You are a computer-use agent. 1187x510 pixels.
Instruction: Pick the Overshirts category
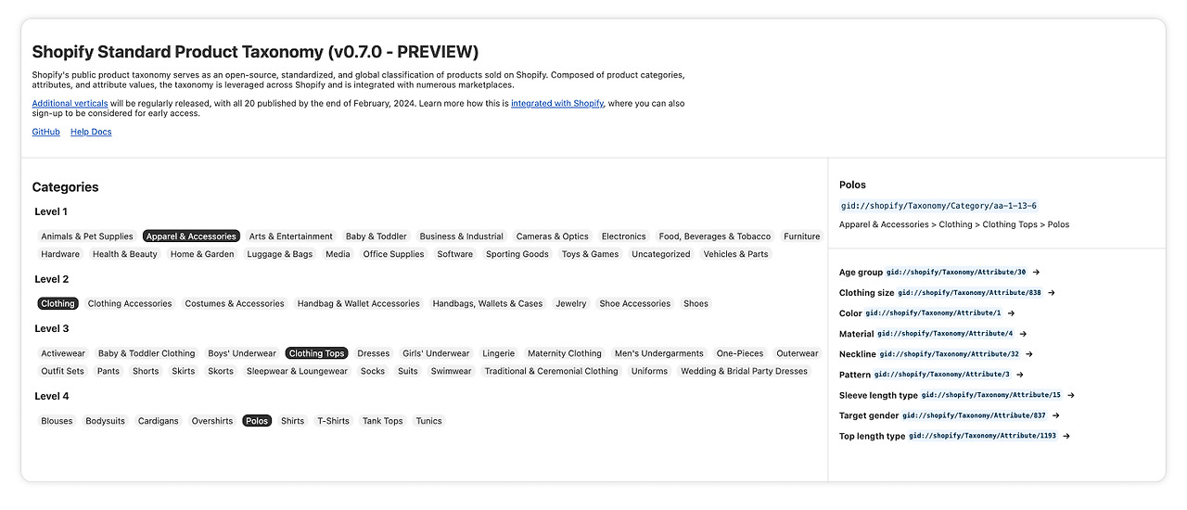click(x=212, y=421)
